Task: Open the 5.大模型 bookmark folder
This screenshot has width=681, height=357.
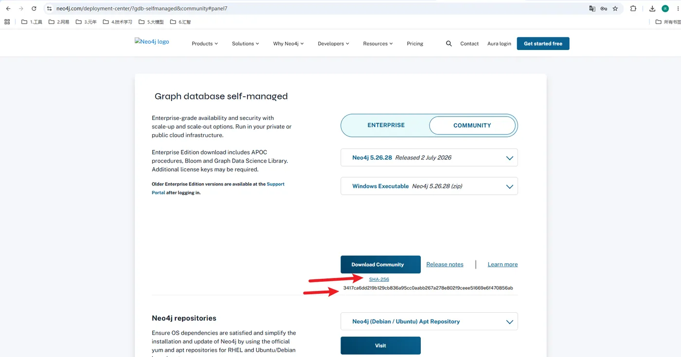Action: tap(151, 22)
